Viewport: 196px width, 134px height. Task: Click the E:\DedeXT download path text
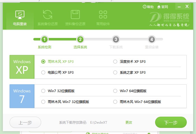[99, 122]
